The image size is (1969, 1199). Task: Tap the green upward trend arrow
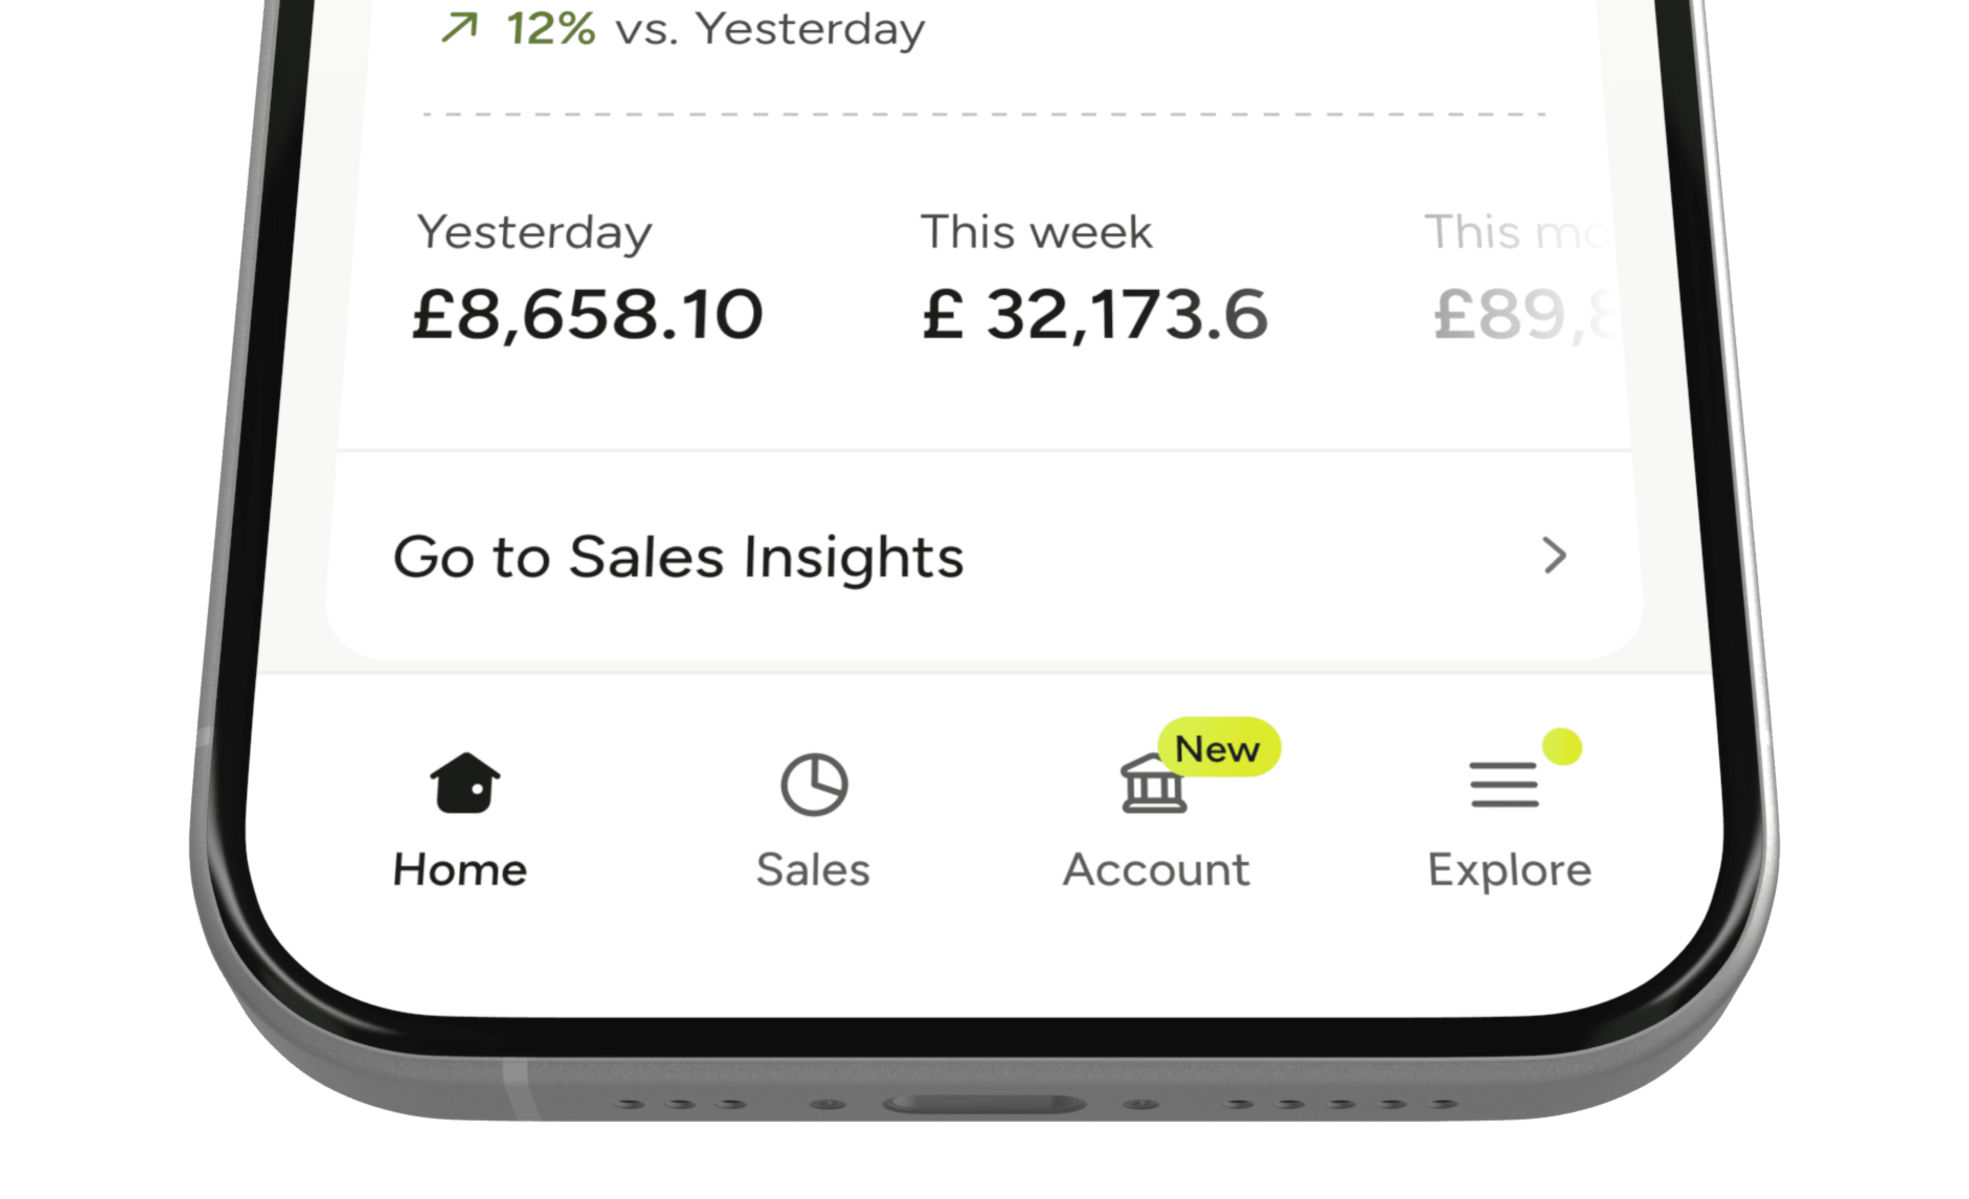pos(460,28)
